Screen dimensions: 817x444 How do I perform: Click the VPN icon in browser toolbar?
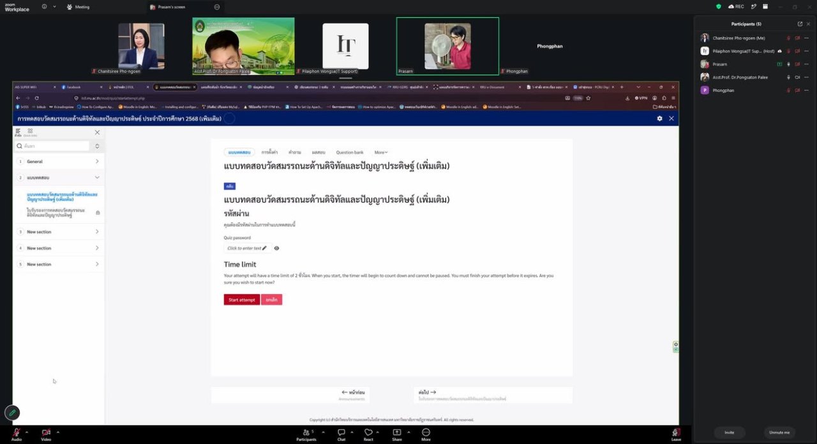click(x=640, y=98)
